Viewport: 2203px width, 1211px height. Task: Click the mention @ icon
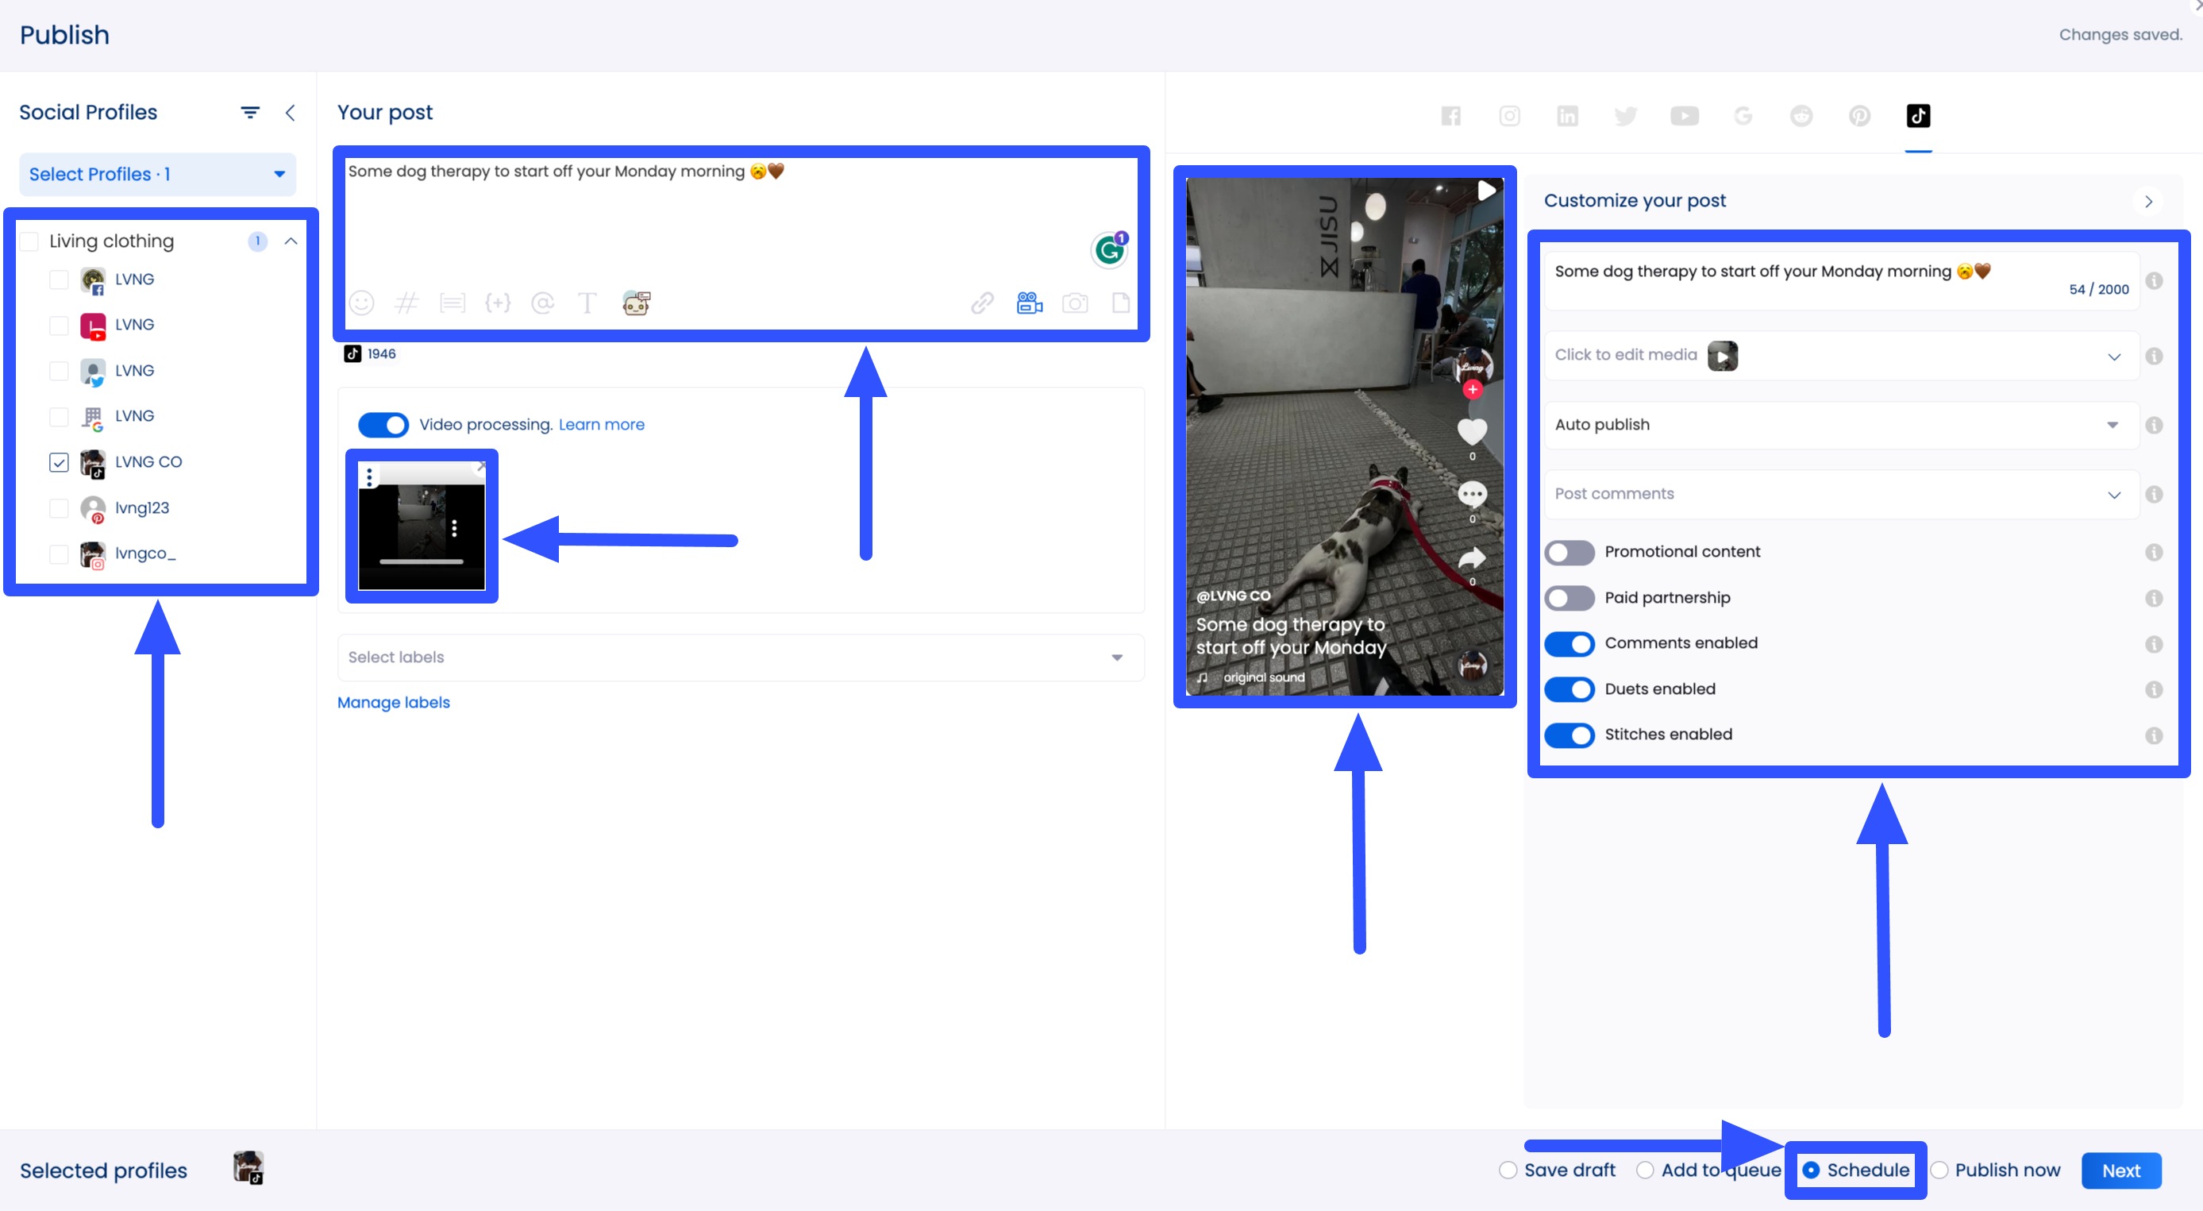[x=542, y=303]
